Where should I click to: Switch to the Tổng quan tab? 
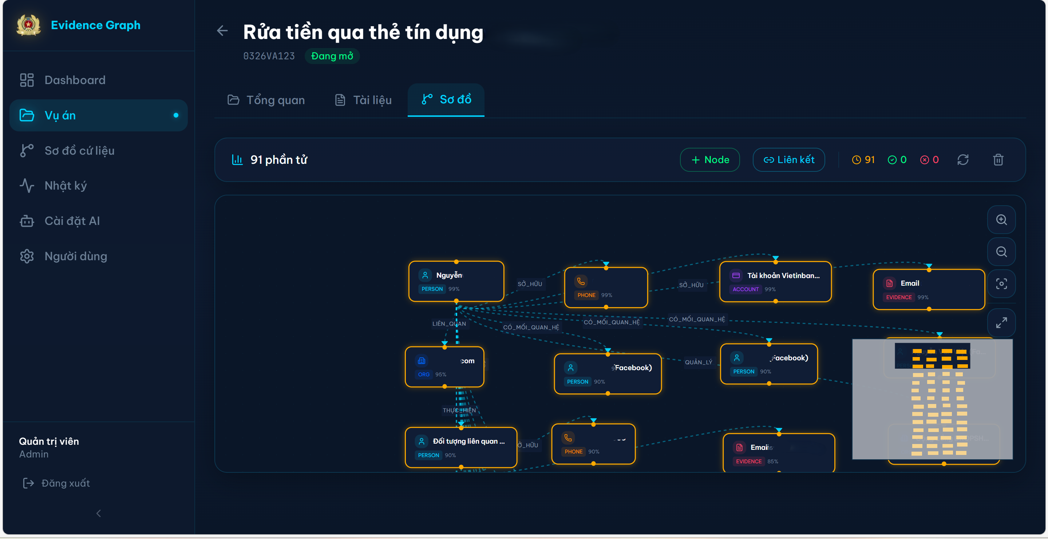pos(266,100)
